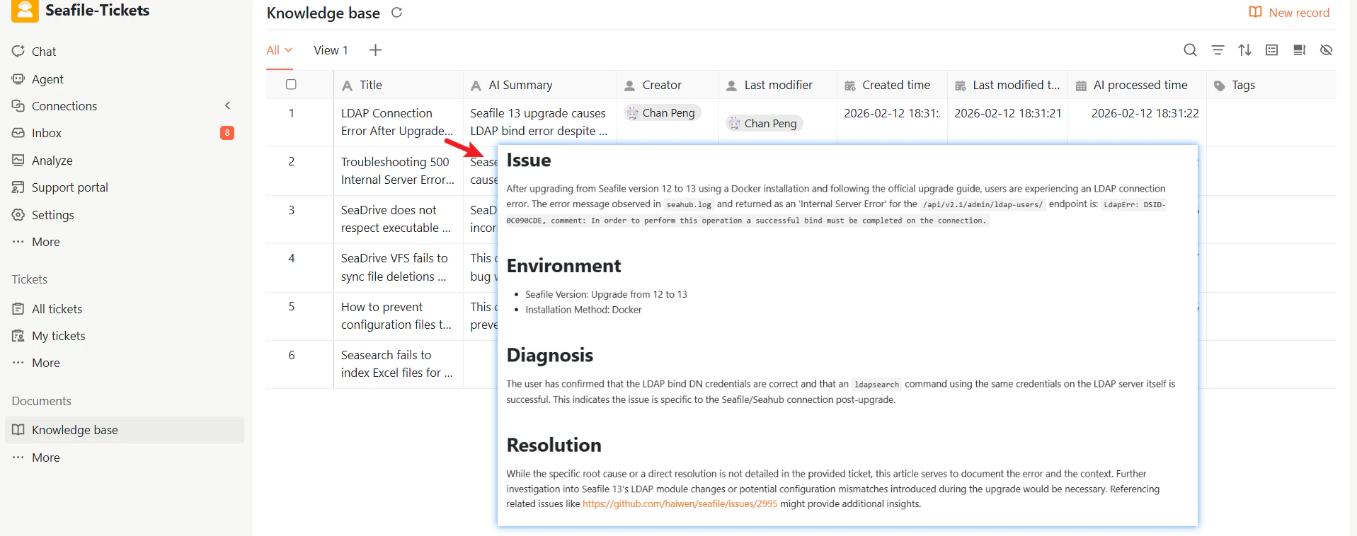The image size is (1357, 536).
Task: Click created time 2026-02-12 18:31 cell
Action: coord(892,113)
